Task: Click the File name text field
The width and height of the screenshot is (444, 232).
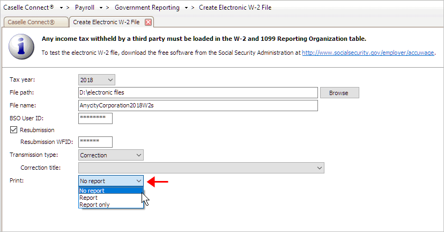Action: click(x=198, y=105)
